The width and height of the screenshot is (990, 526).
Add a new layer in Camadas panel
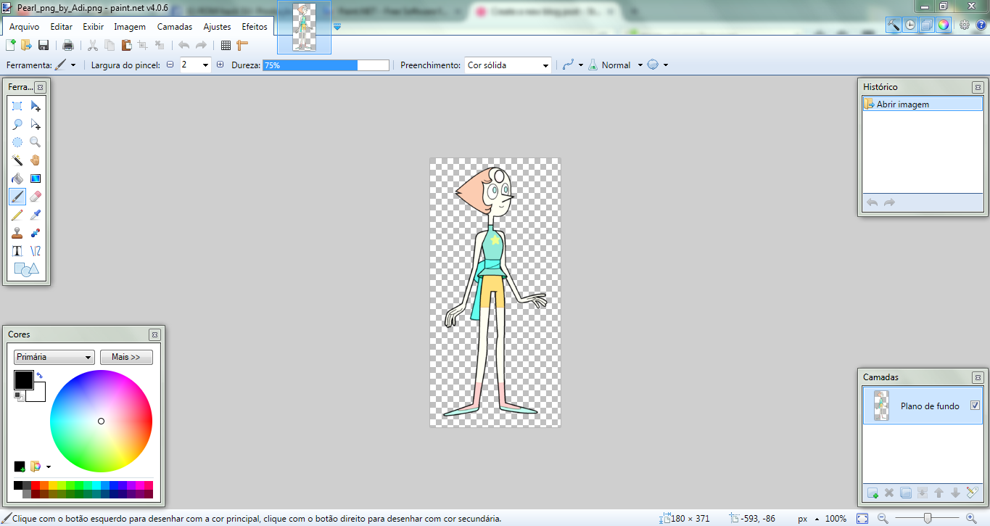coord(873,493)
